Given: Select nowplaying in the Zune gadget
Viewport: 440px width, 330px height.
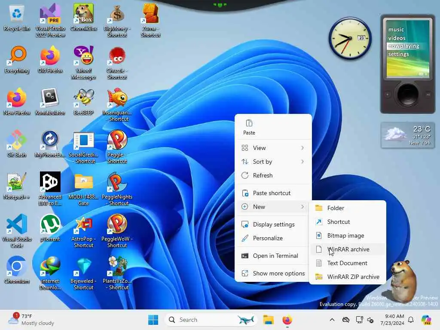Looking at the screenshot, I should (x=403, y=46).
